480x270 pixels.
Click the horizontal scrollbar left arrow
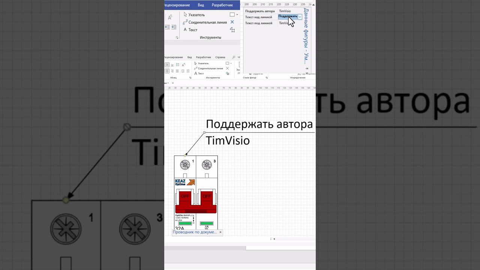click(274, 239)
